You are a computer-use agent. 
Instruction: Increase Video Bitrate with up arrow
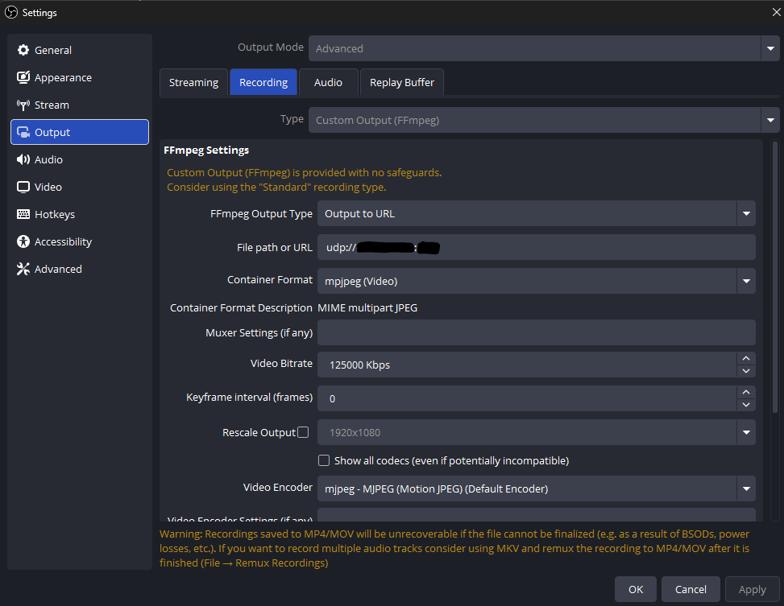pyautogui.click(x=746, y=359)
